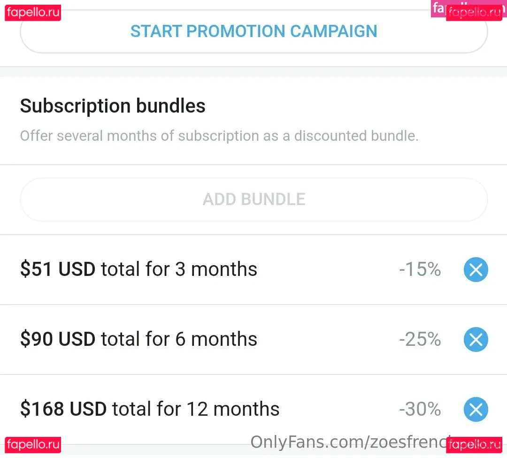Click the -15% discount label
507x458 pixels.
pyautogui.click(x=420, y=269)
